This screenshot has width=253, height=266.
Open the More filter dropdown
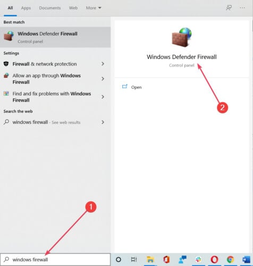tap(94, 8)
